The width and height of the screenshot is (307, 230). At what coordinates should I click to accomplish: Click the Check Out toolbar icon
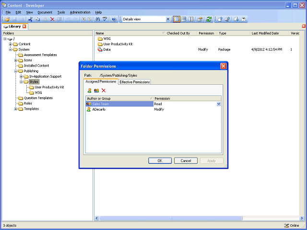(x=236, y=19)
